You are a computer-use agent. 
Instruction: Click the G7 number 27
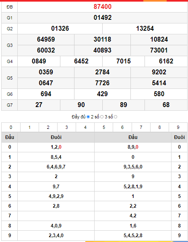[x=39, y=105]
